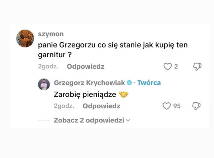Open the Grzegorz Krychowiak username link
The width and height of the screenshot is (214, 158).
90,83
